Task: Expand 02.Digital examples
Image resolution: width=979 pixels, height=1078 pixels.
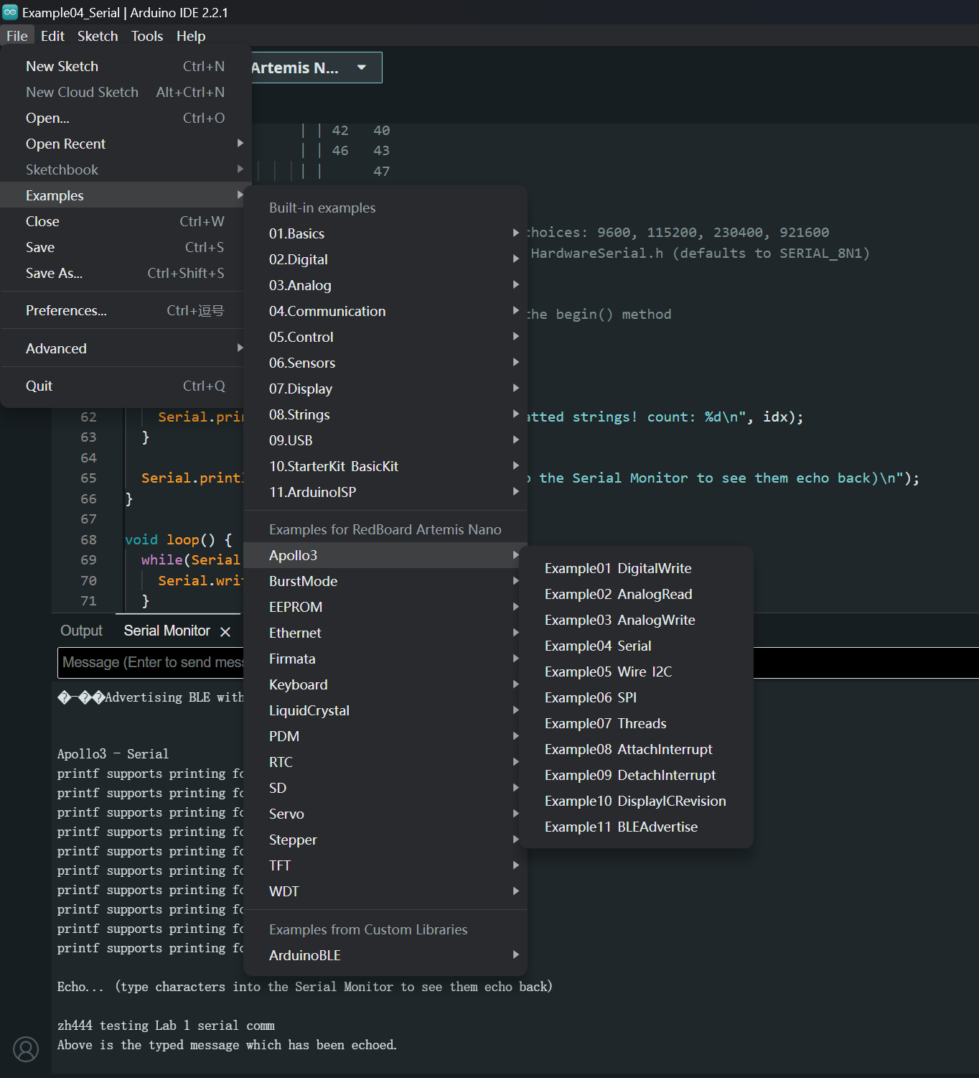Action: (385, 259)
